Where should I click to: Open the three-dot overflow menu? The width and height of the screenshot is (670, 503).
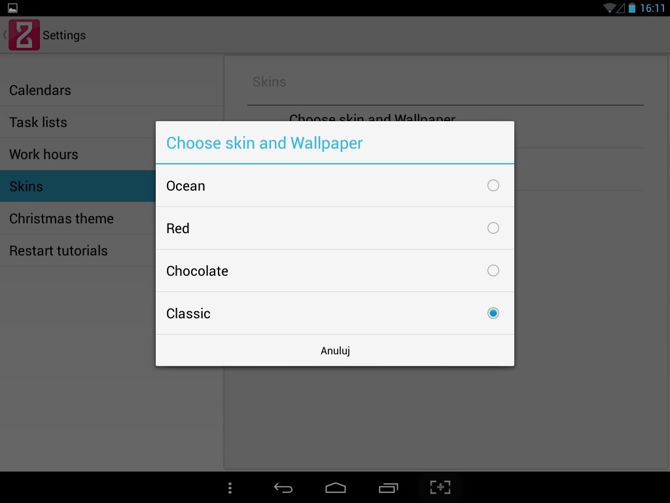(230, 487)
